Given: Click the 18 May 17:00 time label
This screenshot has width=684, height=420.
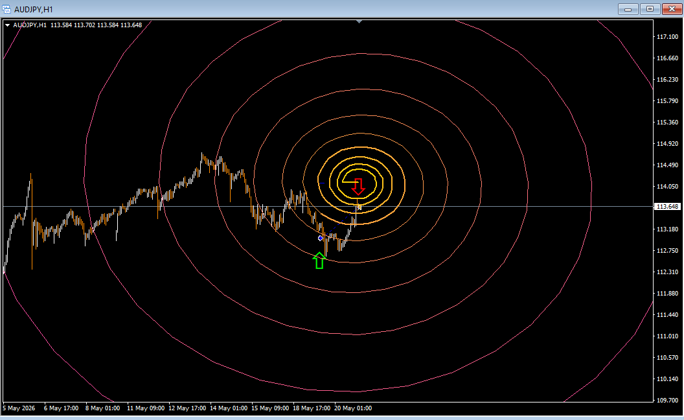Looking at the screenshot, I should coord(312,408).
